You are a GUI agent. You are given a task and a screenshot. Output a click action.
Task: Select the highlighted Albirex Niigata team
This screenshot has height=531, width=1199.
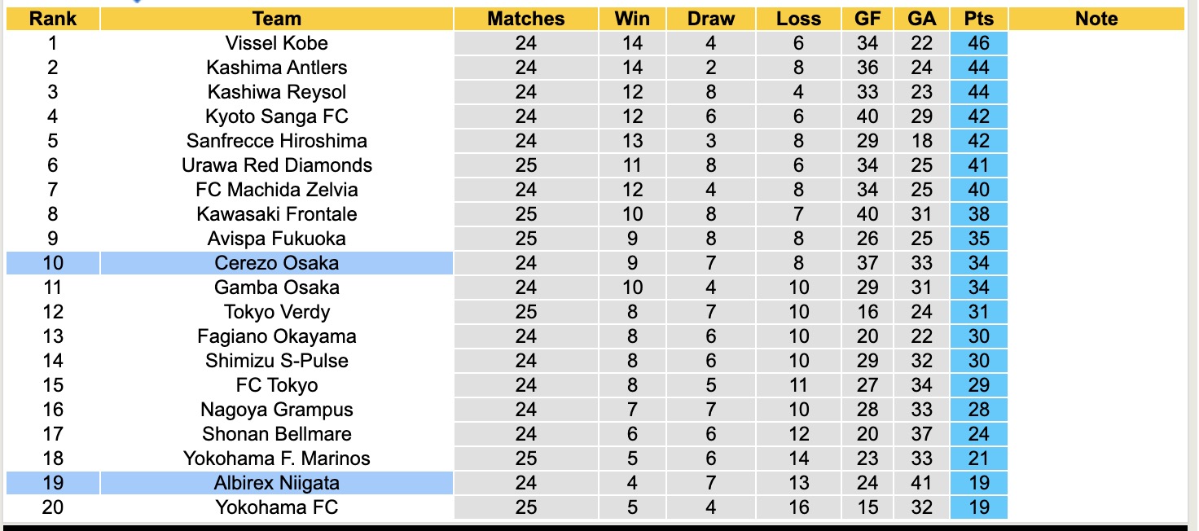pyautogui.click(x=277, y=483)
